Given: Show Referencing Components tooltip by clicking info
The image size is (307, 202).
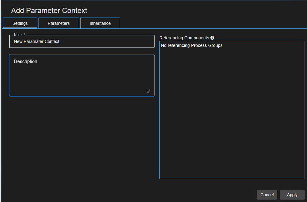Looking at the screenshot, I should click(212, 37).
